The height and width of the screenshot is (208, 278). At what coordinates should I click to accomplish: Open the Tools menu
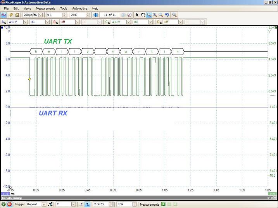tap(64, 9)
